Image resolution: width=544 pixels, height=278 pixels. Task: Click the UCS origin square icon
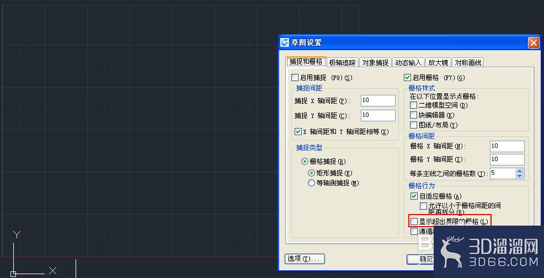point(13,274)
